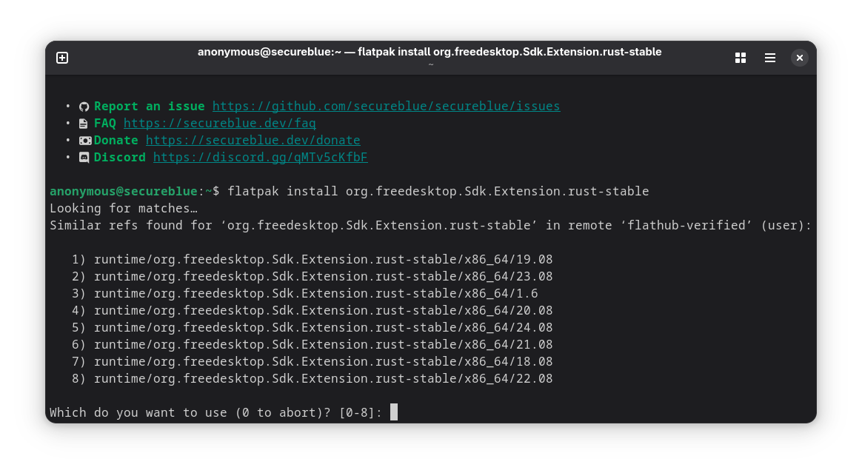The image size is (862, 473).
Task: Open the secureblue.dev/faq link
Action: point(220,123)
